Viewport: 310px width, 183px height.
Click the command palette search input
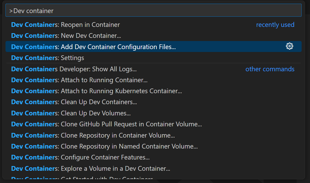153,11
